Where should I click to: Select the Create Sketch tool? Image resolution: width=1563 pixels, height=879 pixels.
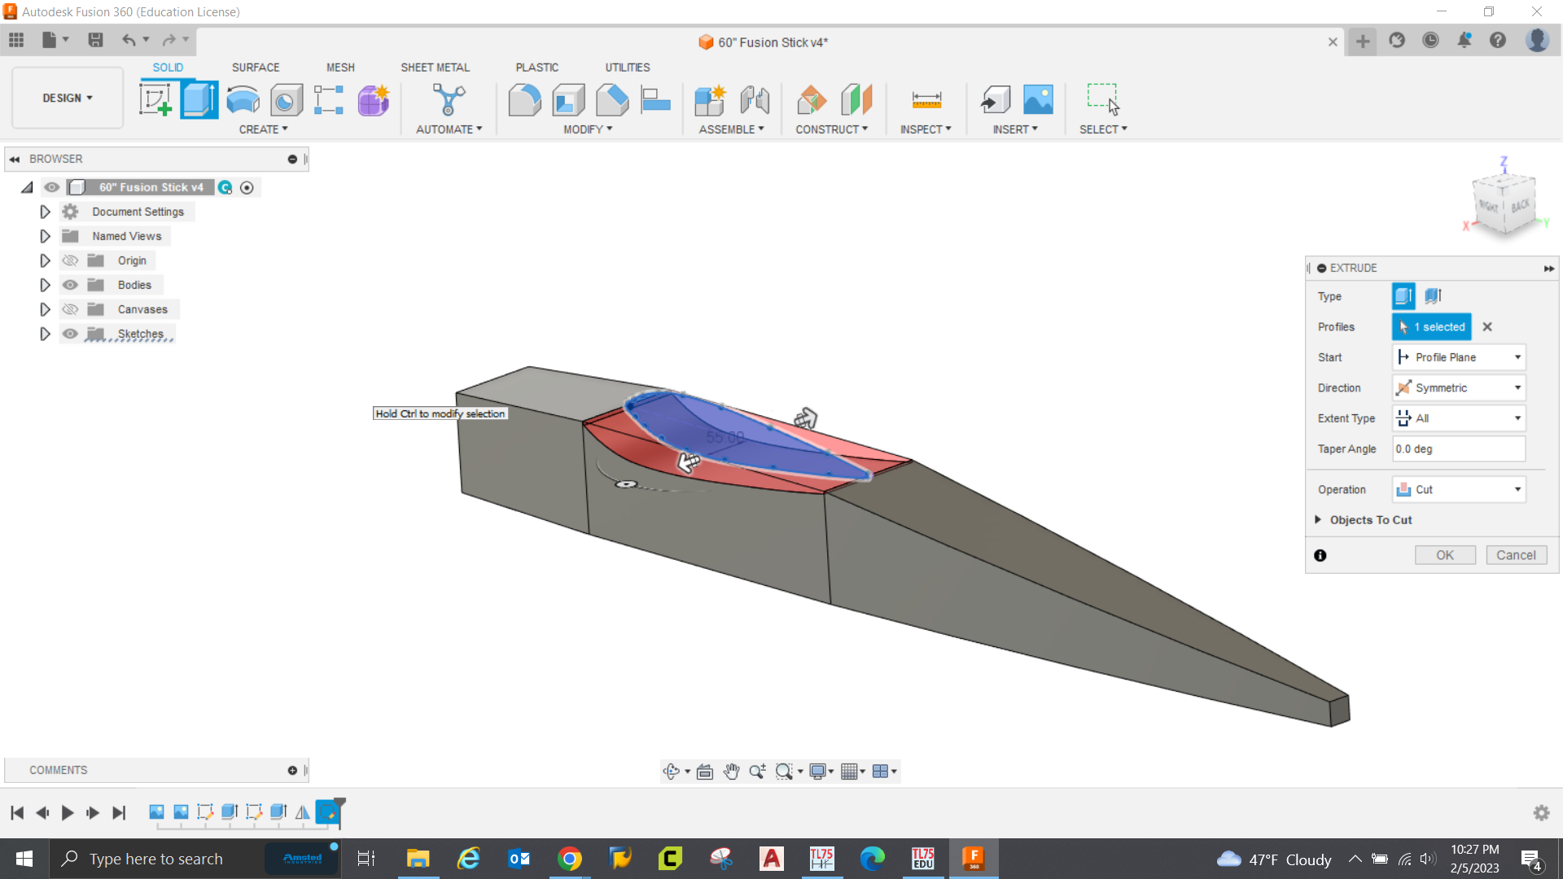(155, 98)
